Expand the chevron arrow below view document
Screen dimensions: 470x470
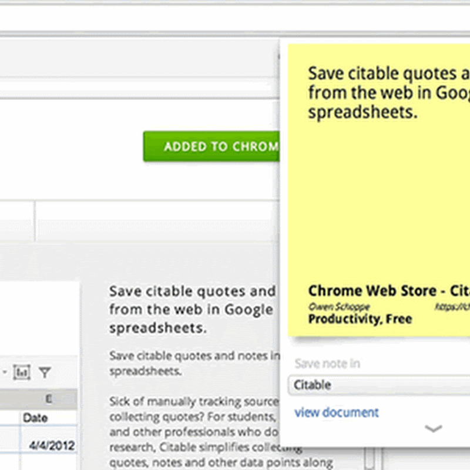coord(433,429)
